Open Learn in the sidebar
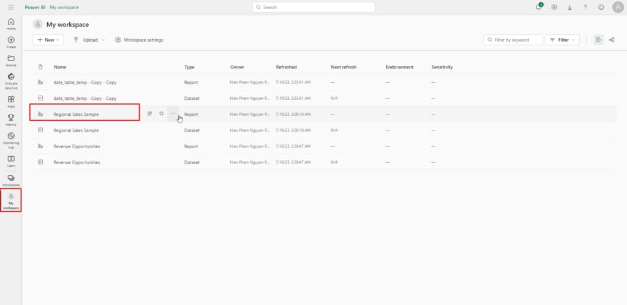 point(11,161)
